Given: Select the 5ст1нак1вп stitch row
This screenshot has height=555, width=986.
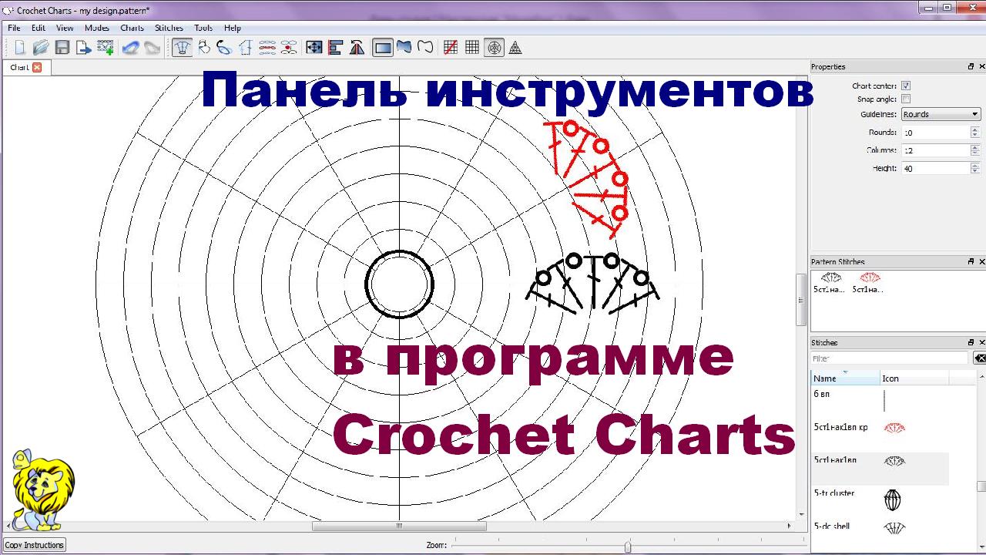Looking at the screenshot, I should (x=880, y=468).
